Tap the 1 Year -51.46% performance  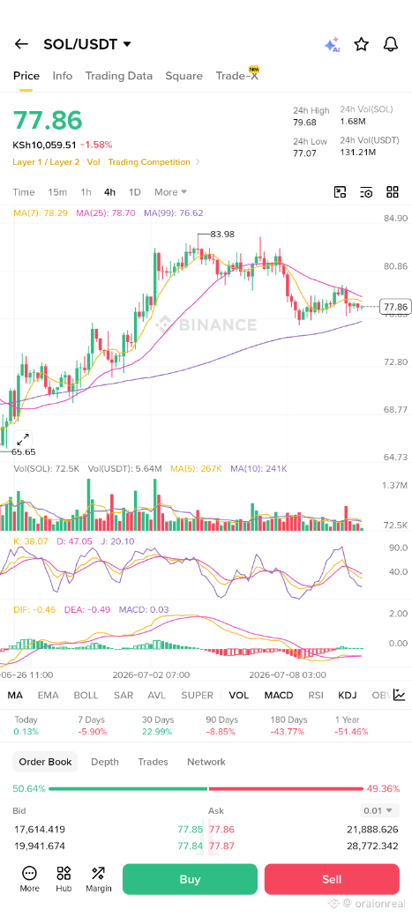pos(351,725)
